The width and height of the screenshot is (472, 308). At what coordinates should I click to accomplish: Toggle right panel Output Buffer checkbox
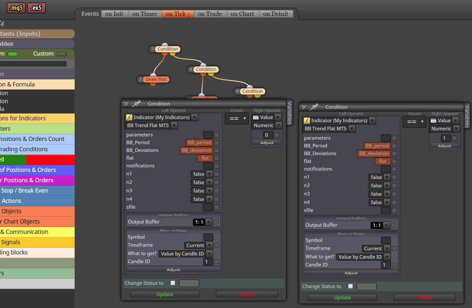click(x=393, y=225)
